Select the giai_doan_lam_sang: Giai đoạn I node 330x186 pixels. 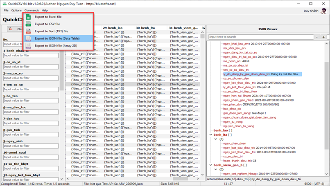(x=244, y=113)
